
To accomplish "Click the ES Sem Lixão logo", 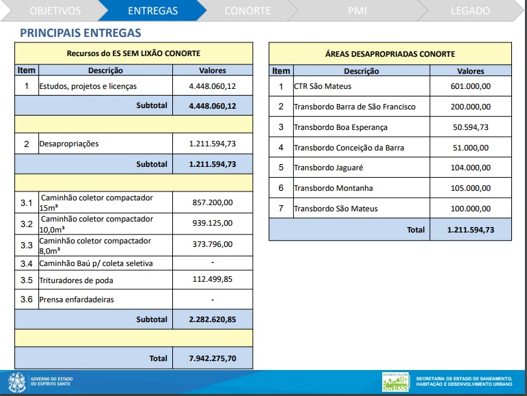I will 395,382.
